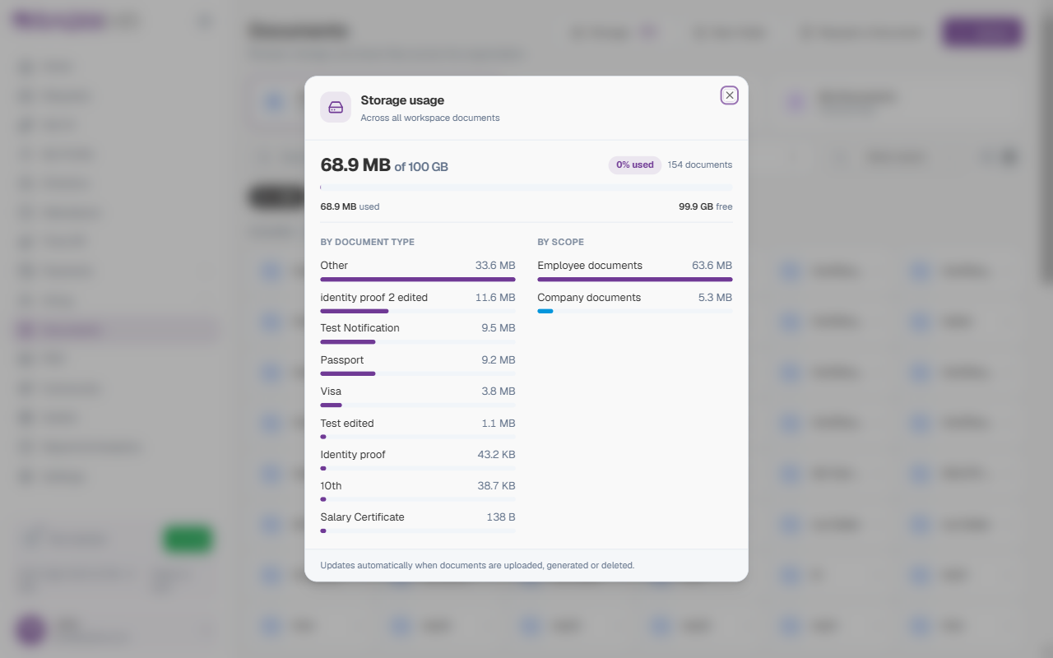Click 'identity proof 2 edited' row label
Viewport: 1053px width, 658px height.
374,298
